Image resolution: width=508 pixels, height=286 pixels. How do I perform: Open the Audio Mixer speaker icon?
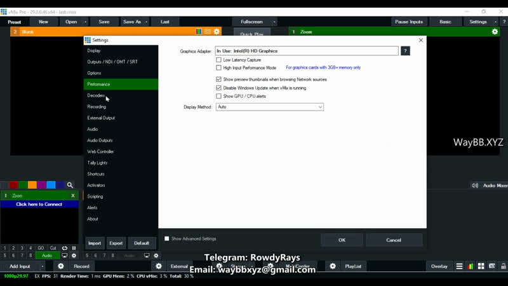[474, 186]
